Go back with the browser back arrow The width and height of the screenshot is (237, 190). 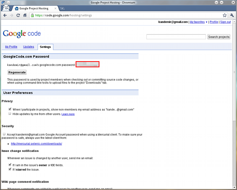pyautogui.click(x=5, y=15)
